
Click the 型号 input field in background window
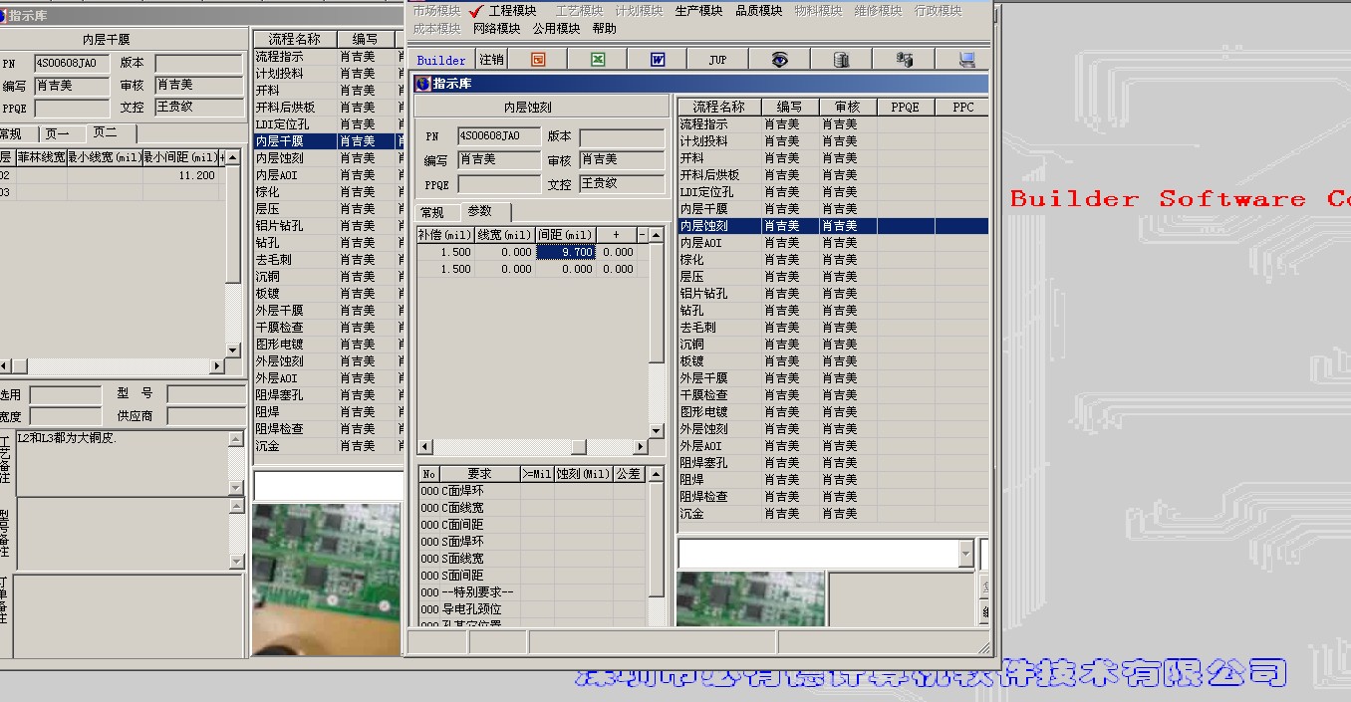(206, 394)
